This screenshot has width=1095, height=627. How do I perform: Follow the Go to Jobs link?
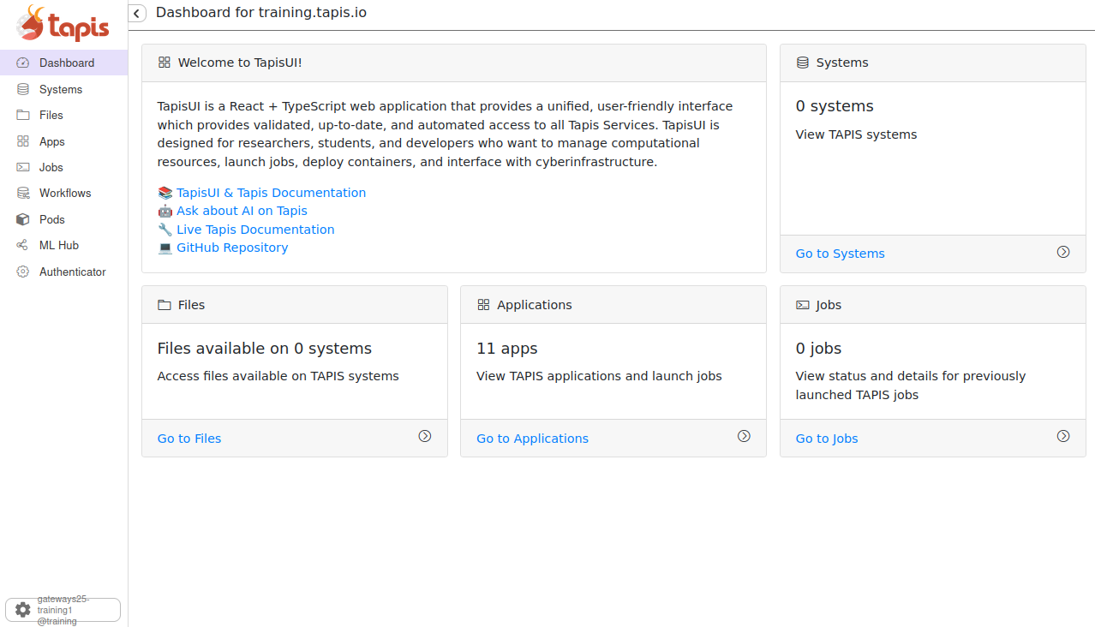pos(827,439)
